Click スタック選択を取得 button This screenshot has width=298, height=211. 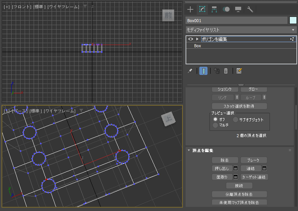[239, 106]
